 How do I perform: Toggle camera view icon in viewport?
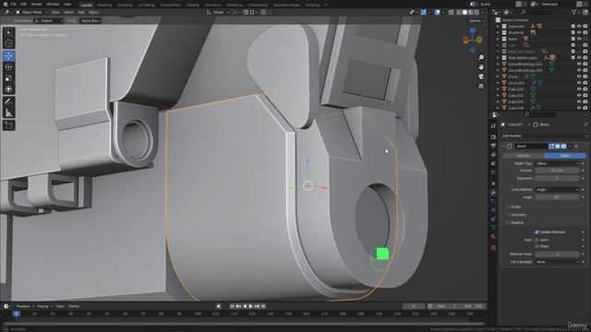tap(481, 77)
